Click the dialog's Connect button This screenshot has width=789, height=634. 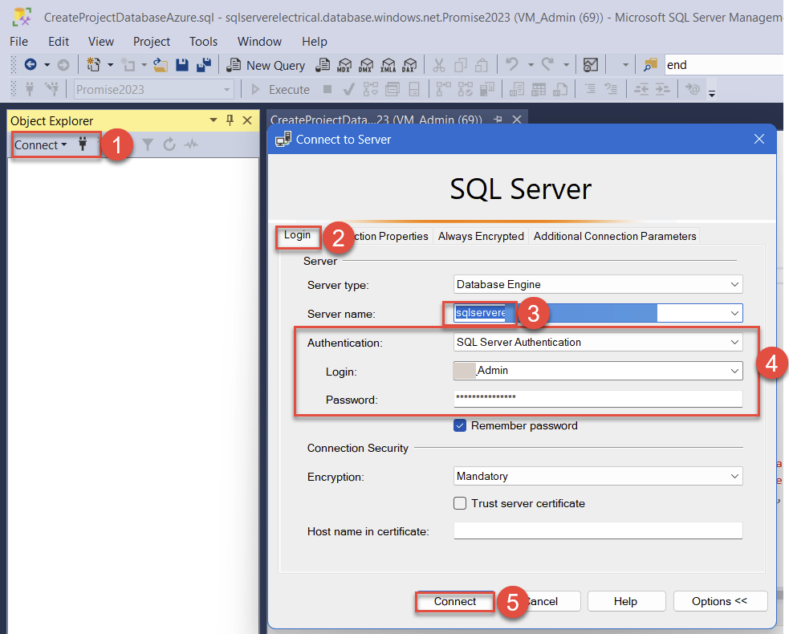(x=455, y=601)
